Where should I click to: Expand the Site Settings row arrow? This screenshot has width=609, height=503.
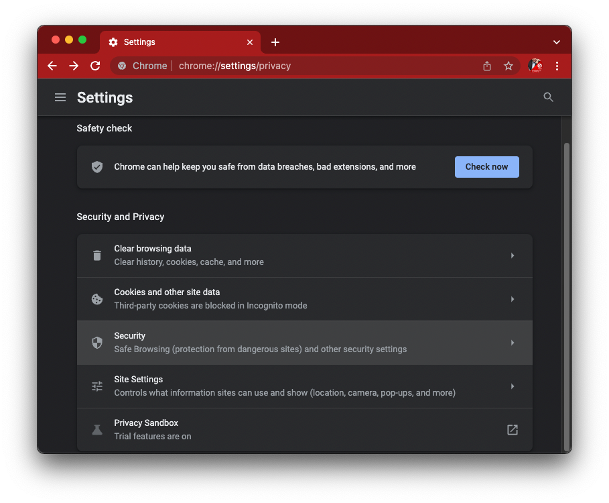click(512, 386)
